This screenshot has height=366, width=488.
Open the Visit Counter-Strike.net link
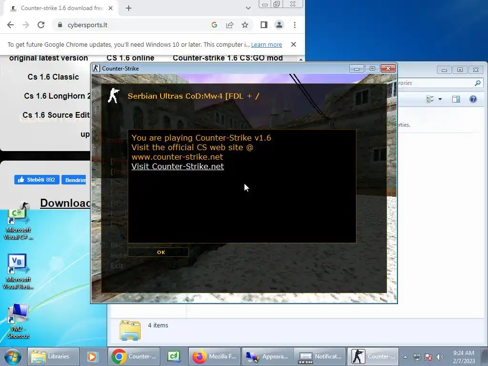pos(177,166)
